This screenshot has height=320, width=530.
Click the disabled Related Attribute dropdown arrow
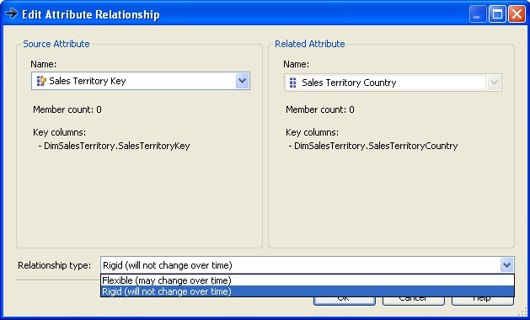coord(494,83)
